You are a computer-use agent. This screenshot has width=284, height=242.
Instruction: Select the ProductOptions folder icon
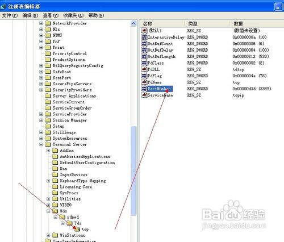click(48, 60)
